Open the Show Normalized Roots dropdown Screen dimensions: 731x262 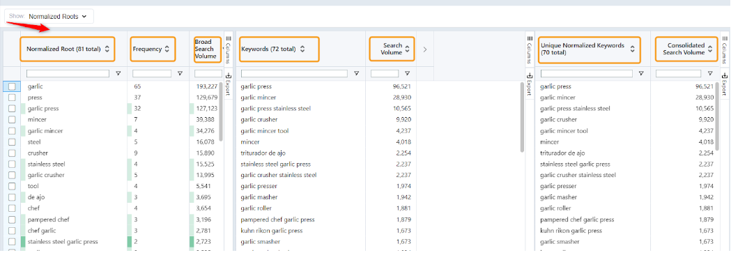pyautogui.click(x=49, y=16)
